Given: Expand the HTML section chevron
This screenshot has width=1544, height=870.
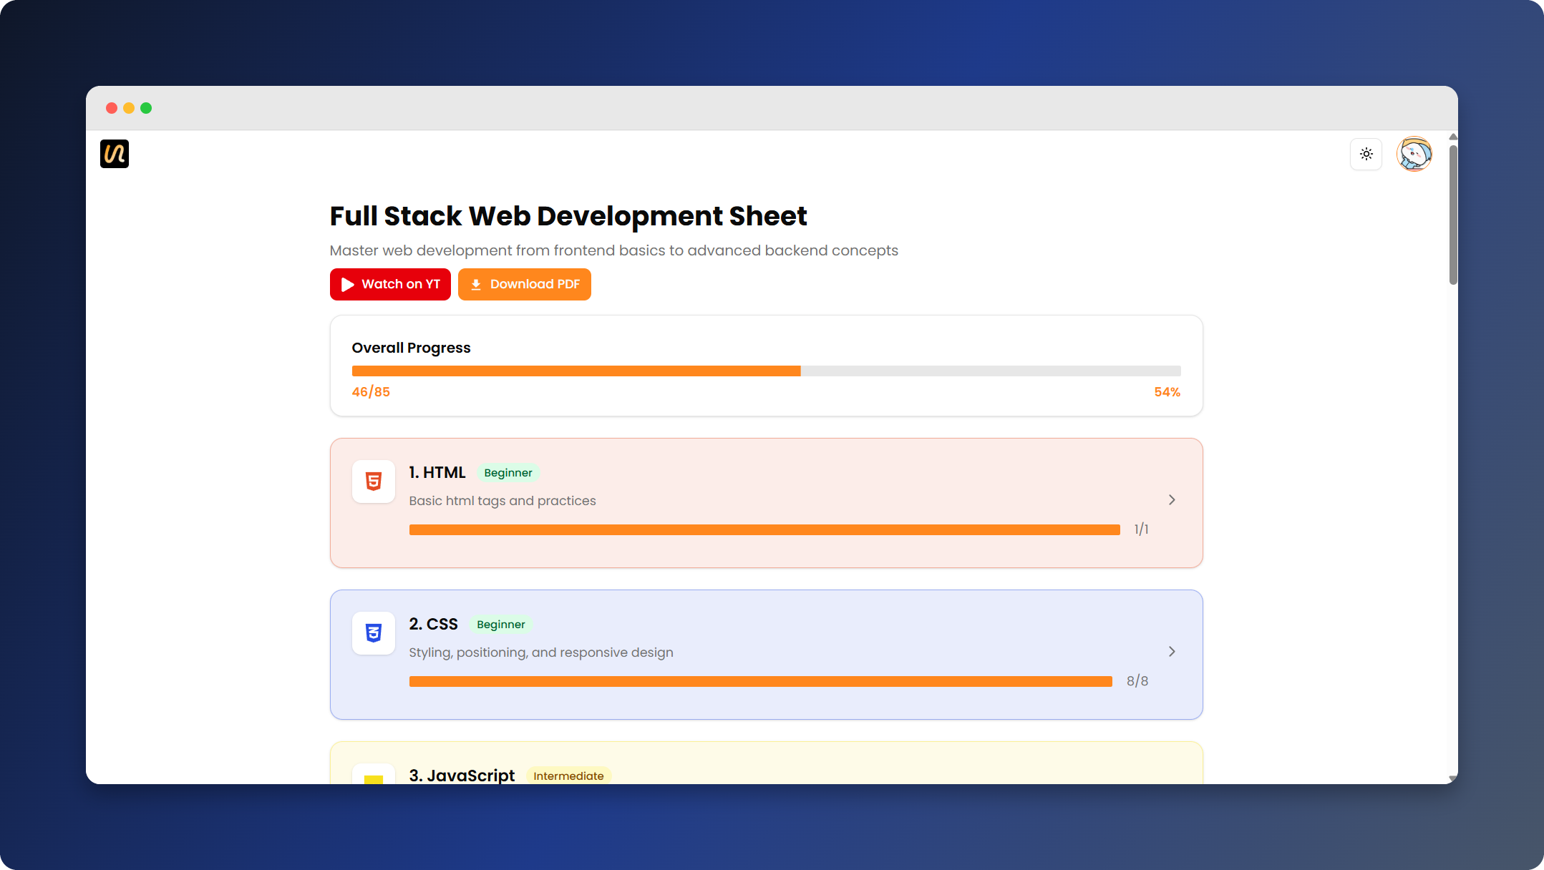Looking at the screenshot, I should tap(1172, 500).
